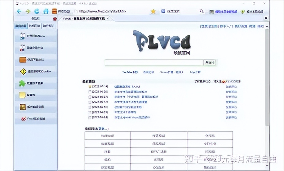Click the 乐视网 cell in sites table
The height and width of the screenshot is (171, 284).
159,160
